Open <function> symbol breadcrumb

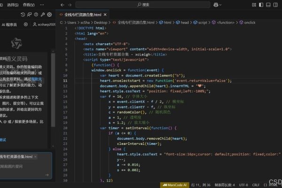[x=223, y=23]
